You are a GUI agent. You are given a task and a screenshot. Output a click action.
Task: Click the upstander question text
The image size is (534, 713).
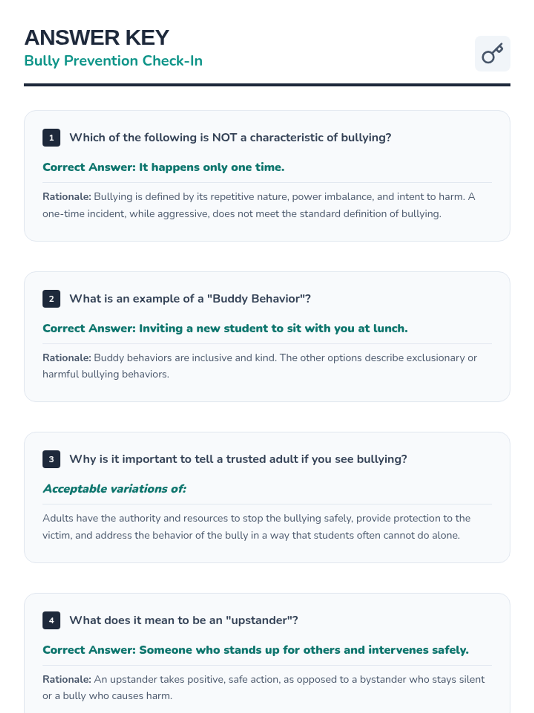[183, 620]
